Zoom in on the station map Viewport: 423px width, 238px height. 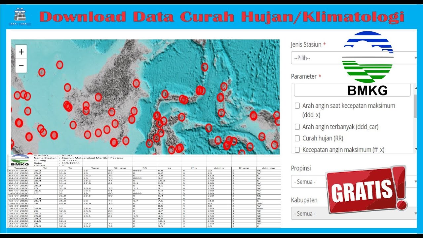pyautogui.click(x=21, y=52)
